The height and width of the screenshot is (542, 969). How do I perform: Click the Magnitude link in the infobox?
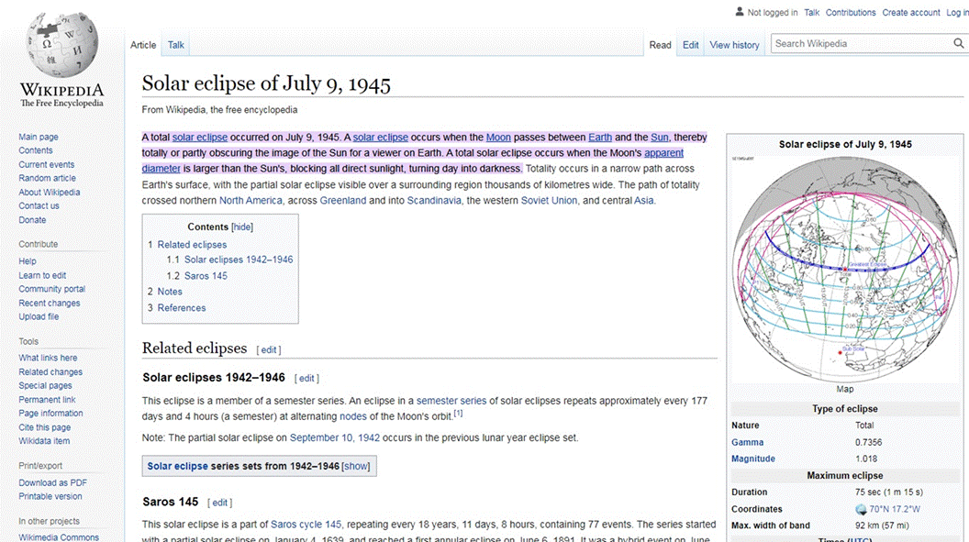pyautogui.click(x=753, y=459)
